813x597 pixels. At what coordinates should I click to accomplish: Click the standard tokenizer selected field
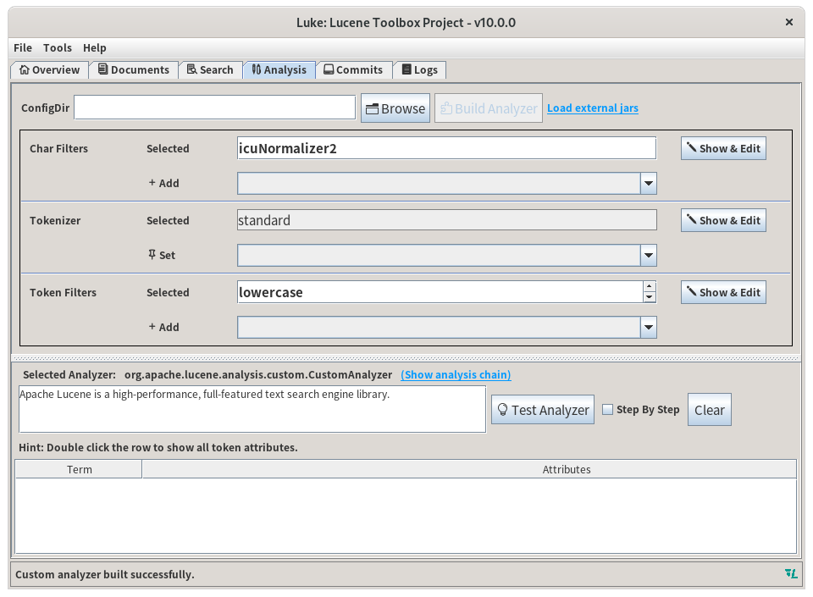point(446,220)
